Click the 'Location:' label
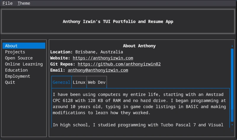Image resolution: width=237 pixels, height=140 pixels. click(61, 52)
